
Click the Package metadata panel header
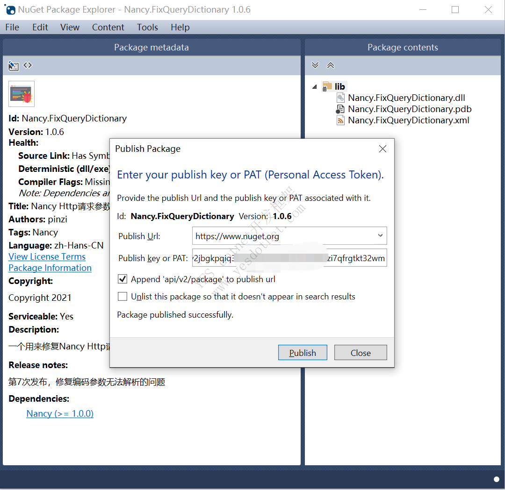[x=151, y=47]
